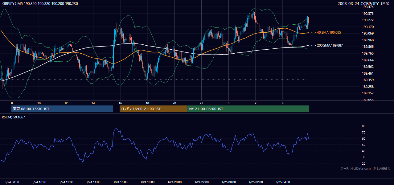Click the 3/24 18:00 time label
This screenshot has height=185, width=394.
[147, 182]
